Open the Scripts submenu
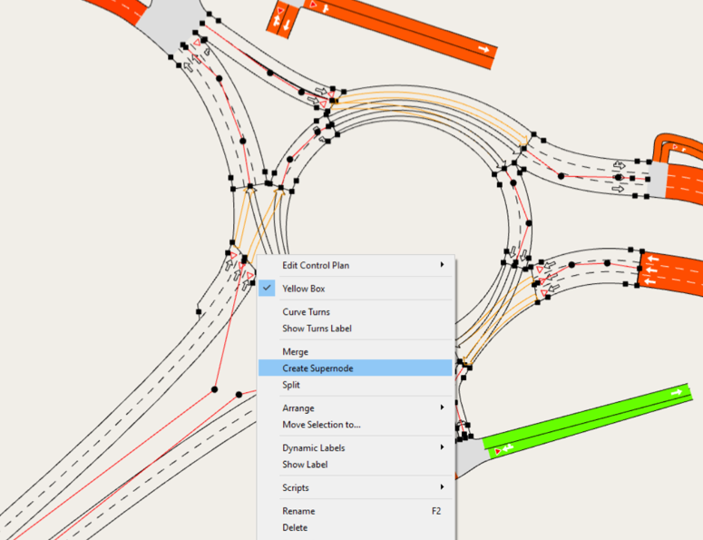This screenshot has width=703, height=540. (355, 487)
